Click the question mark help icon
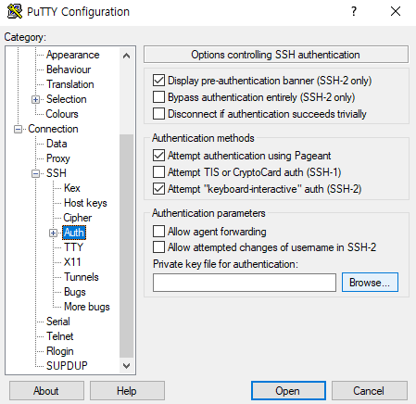The image size is (416, 404). (x=354, y=11)
